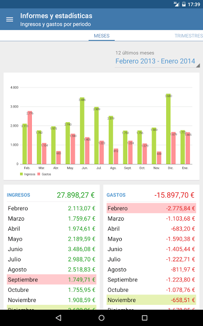The image size is (203, 326).
Task: Select the INGRESOS section header
Action: click(18, 195)
